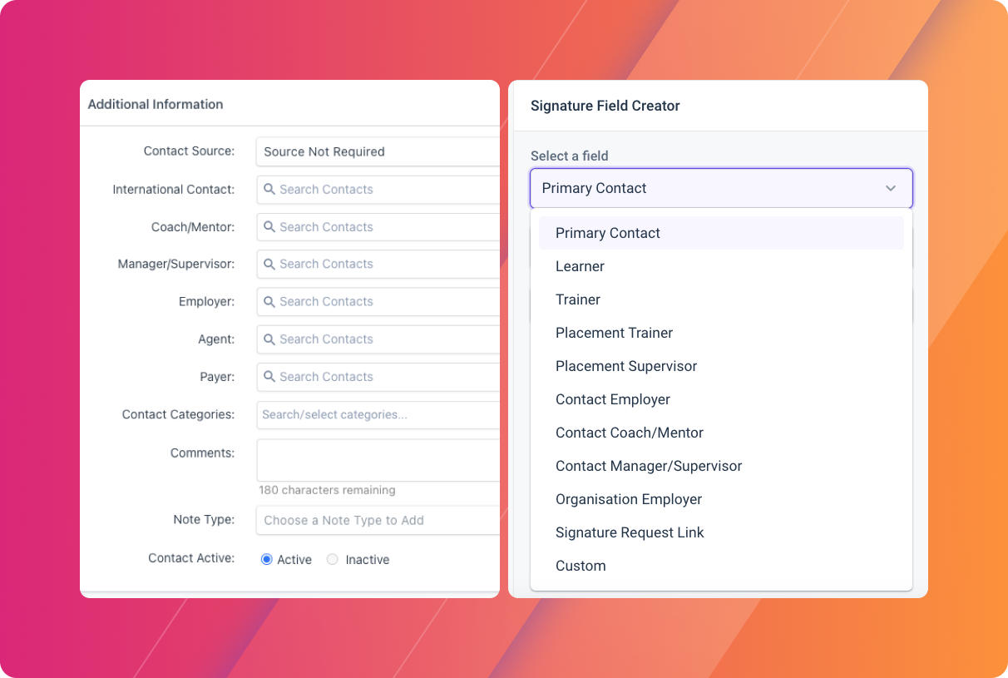Enable the Active contact radio button
The height and width of the screenshot is (678, 1008).
point(267,559)
